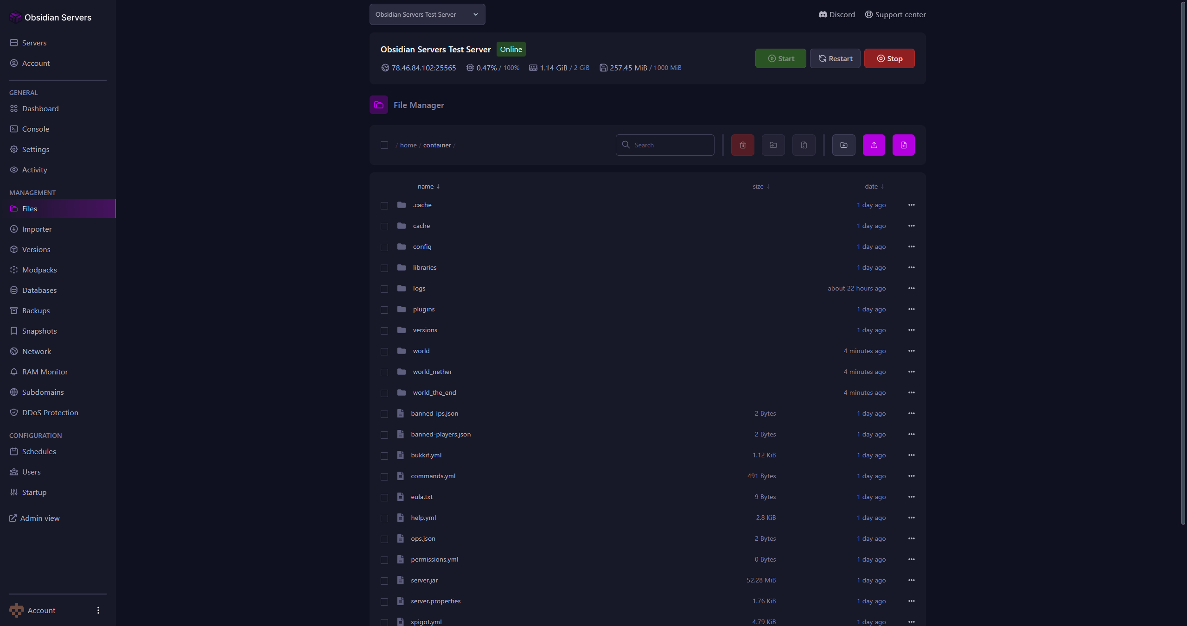
Task: Switch to the Console section
Action: coord(36,129)
